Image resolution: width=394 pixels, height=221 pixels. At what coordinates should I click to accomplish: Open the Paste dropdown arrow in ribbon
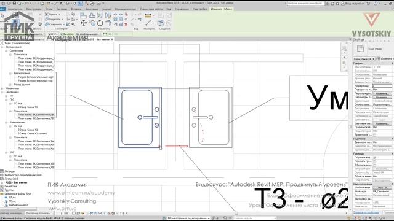tap(59, 14)
